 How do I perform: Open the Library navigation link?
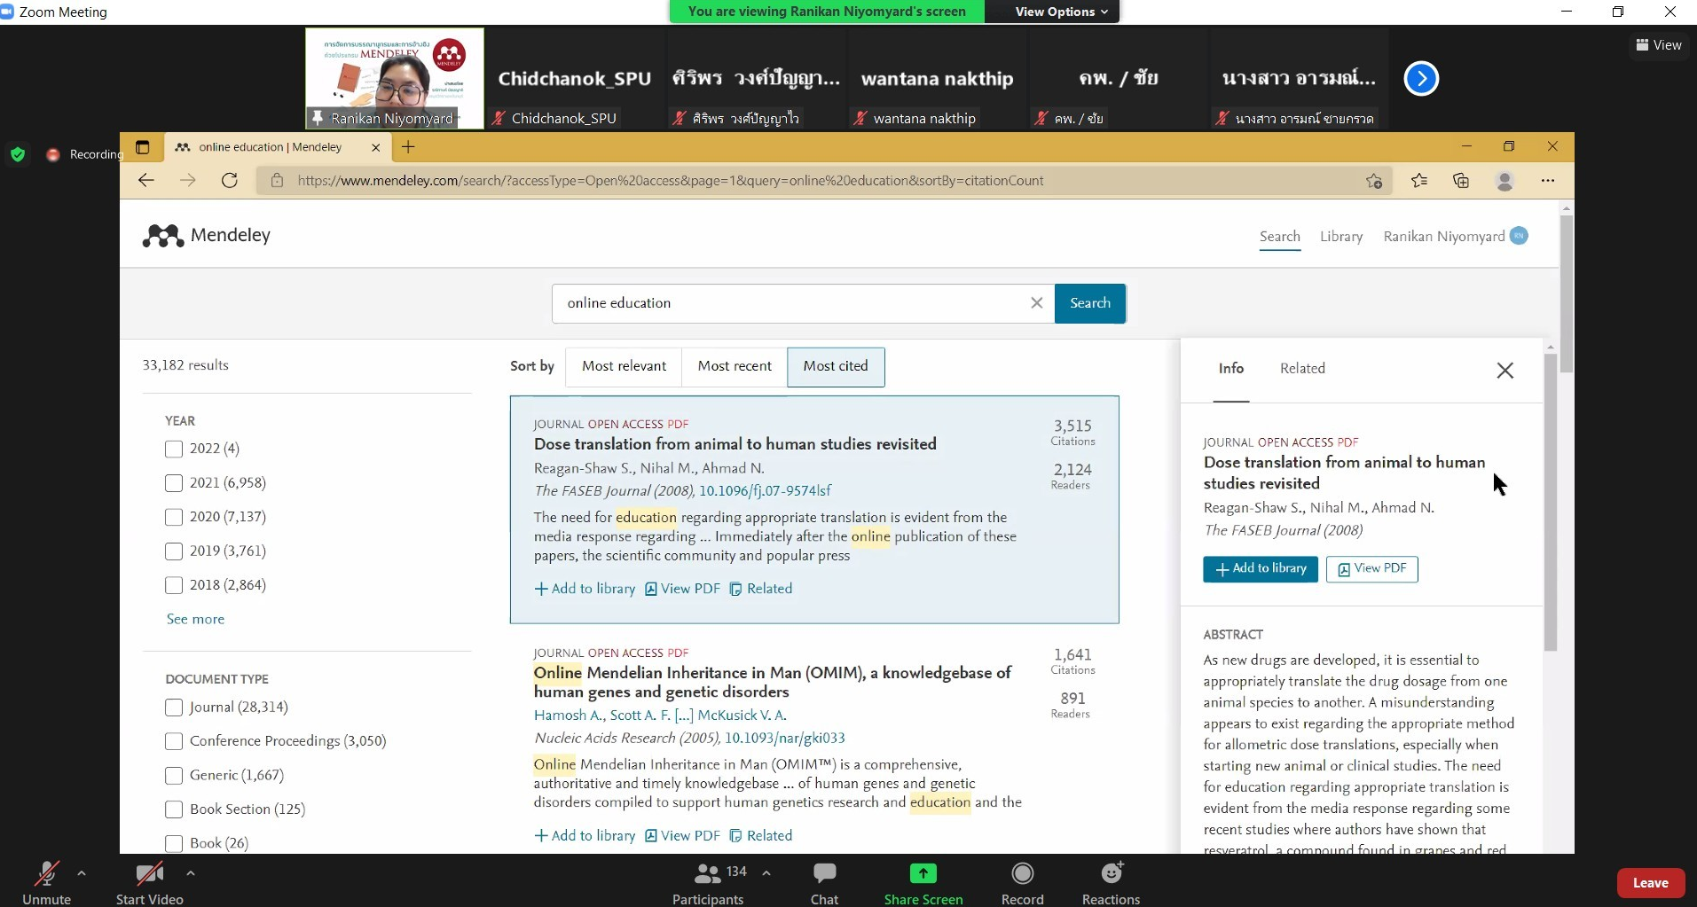click(x=1341, y=237)
